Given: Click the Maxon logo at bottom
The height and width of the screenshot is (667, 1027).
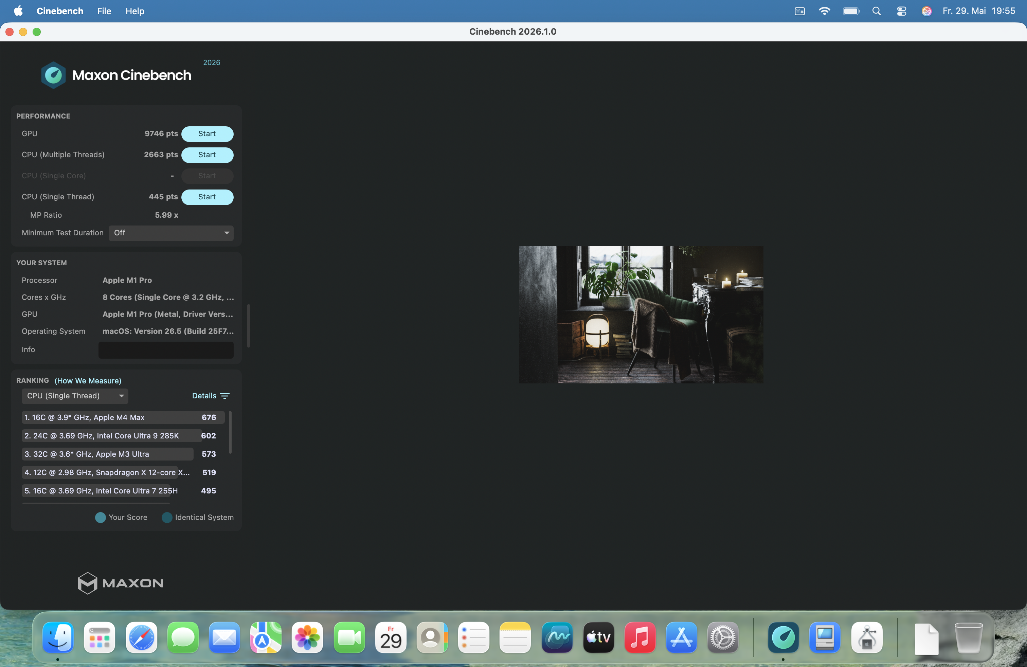Looking at the screenshot, I should click(x=120, y=583).
